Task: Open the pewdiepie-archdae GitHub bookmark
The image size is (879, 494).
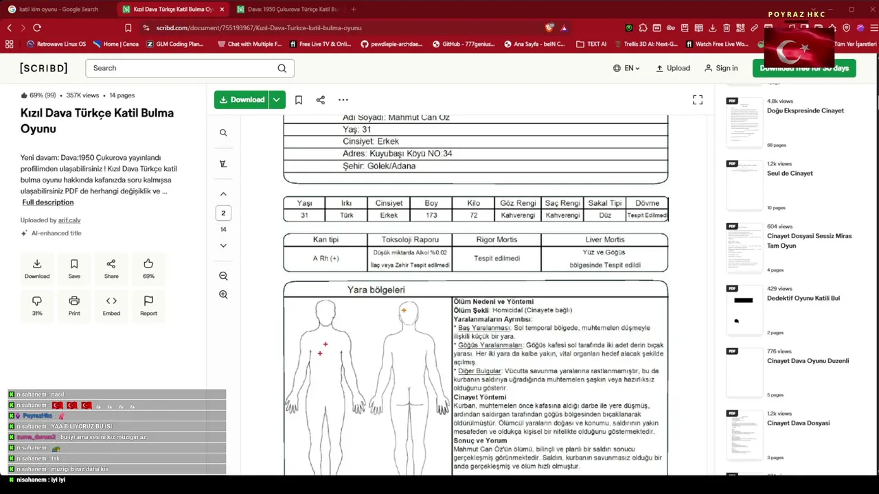Action: tap(392, 44)
